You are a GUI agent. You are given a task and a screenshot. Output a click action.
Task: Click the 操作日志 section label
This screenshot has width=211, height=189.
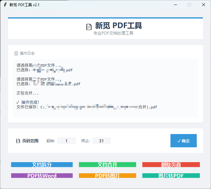coord(27,53)
